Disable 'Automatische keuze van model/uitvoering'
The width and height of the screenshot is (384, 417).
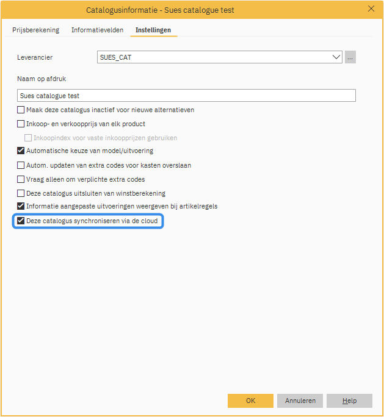pyautogui.click(x=21, y=151)
